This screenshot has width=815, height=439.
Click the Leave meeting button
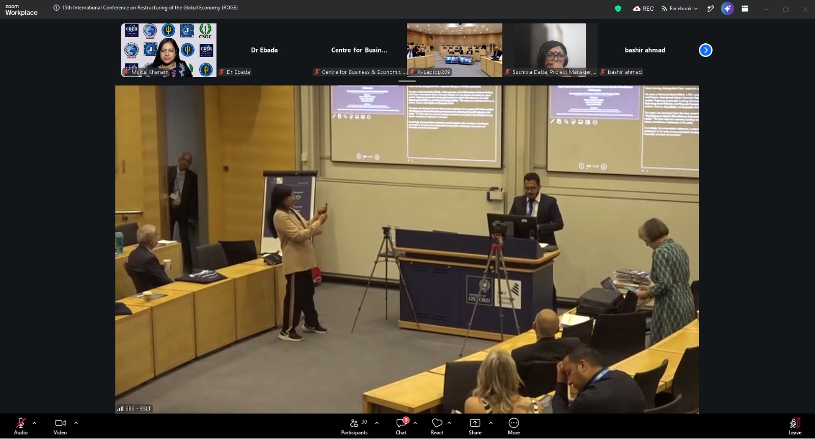795,426
